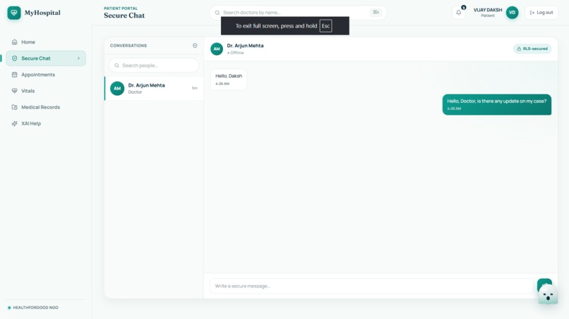This screenshot has height=319, width=569.
Task: Click the Secure Chat page title
Action: (124, 15)
